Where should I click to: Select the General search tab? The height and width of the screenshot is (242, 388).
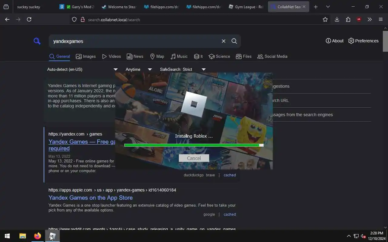pyautogui.click(x=60, y=56)
